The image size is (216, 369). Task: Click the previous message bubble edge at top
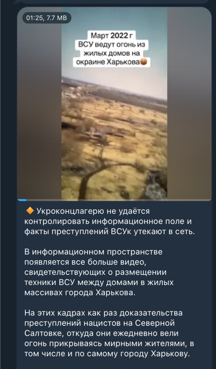[x=111, y=2]
